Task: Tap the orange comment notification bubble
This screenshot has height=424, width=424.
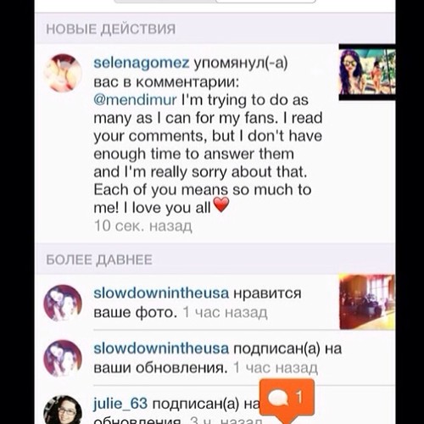Action: click(x=287, y=399)
